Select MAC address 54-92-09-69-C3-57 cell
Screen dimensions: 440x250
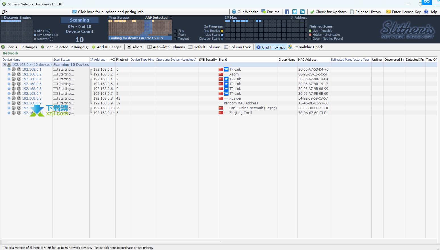(x=313, y=98)
